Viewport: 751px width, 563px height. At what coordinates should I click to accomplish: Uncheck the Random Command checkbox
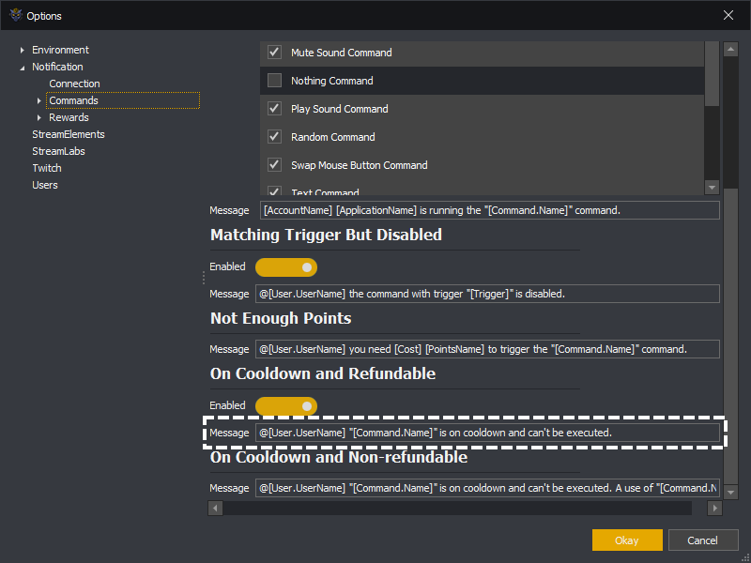[274, 136]
